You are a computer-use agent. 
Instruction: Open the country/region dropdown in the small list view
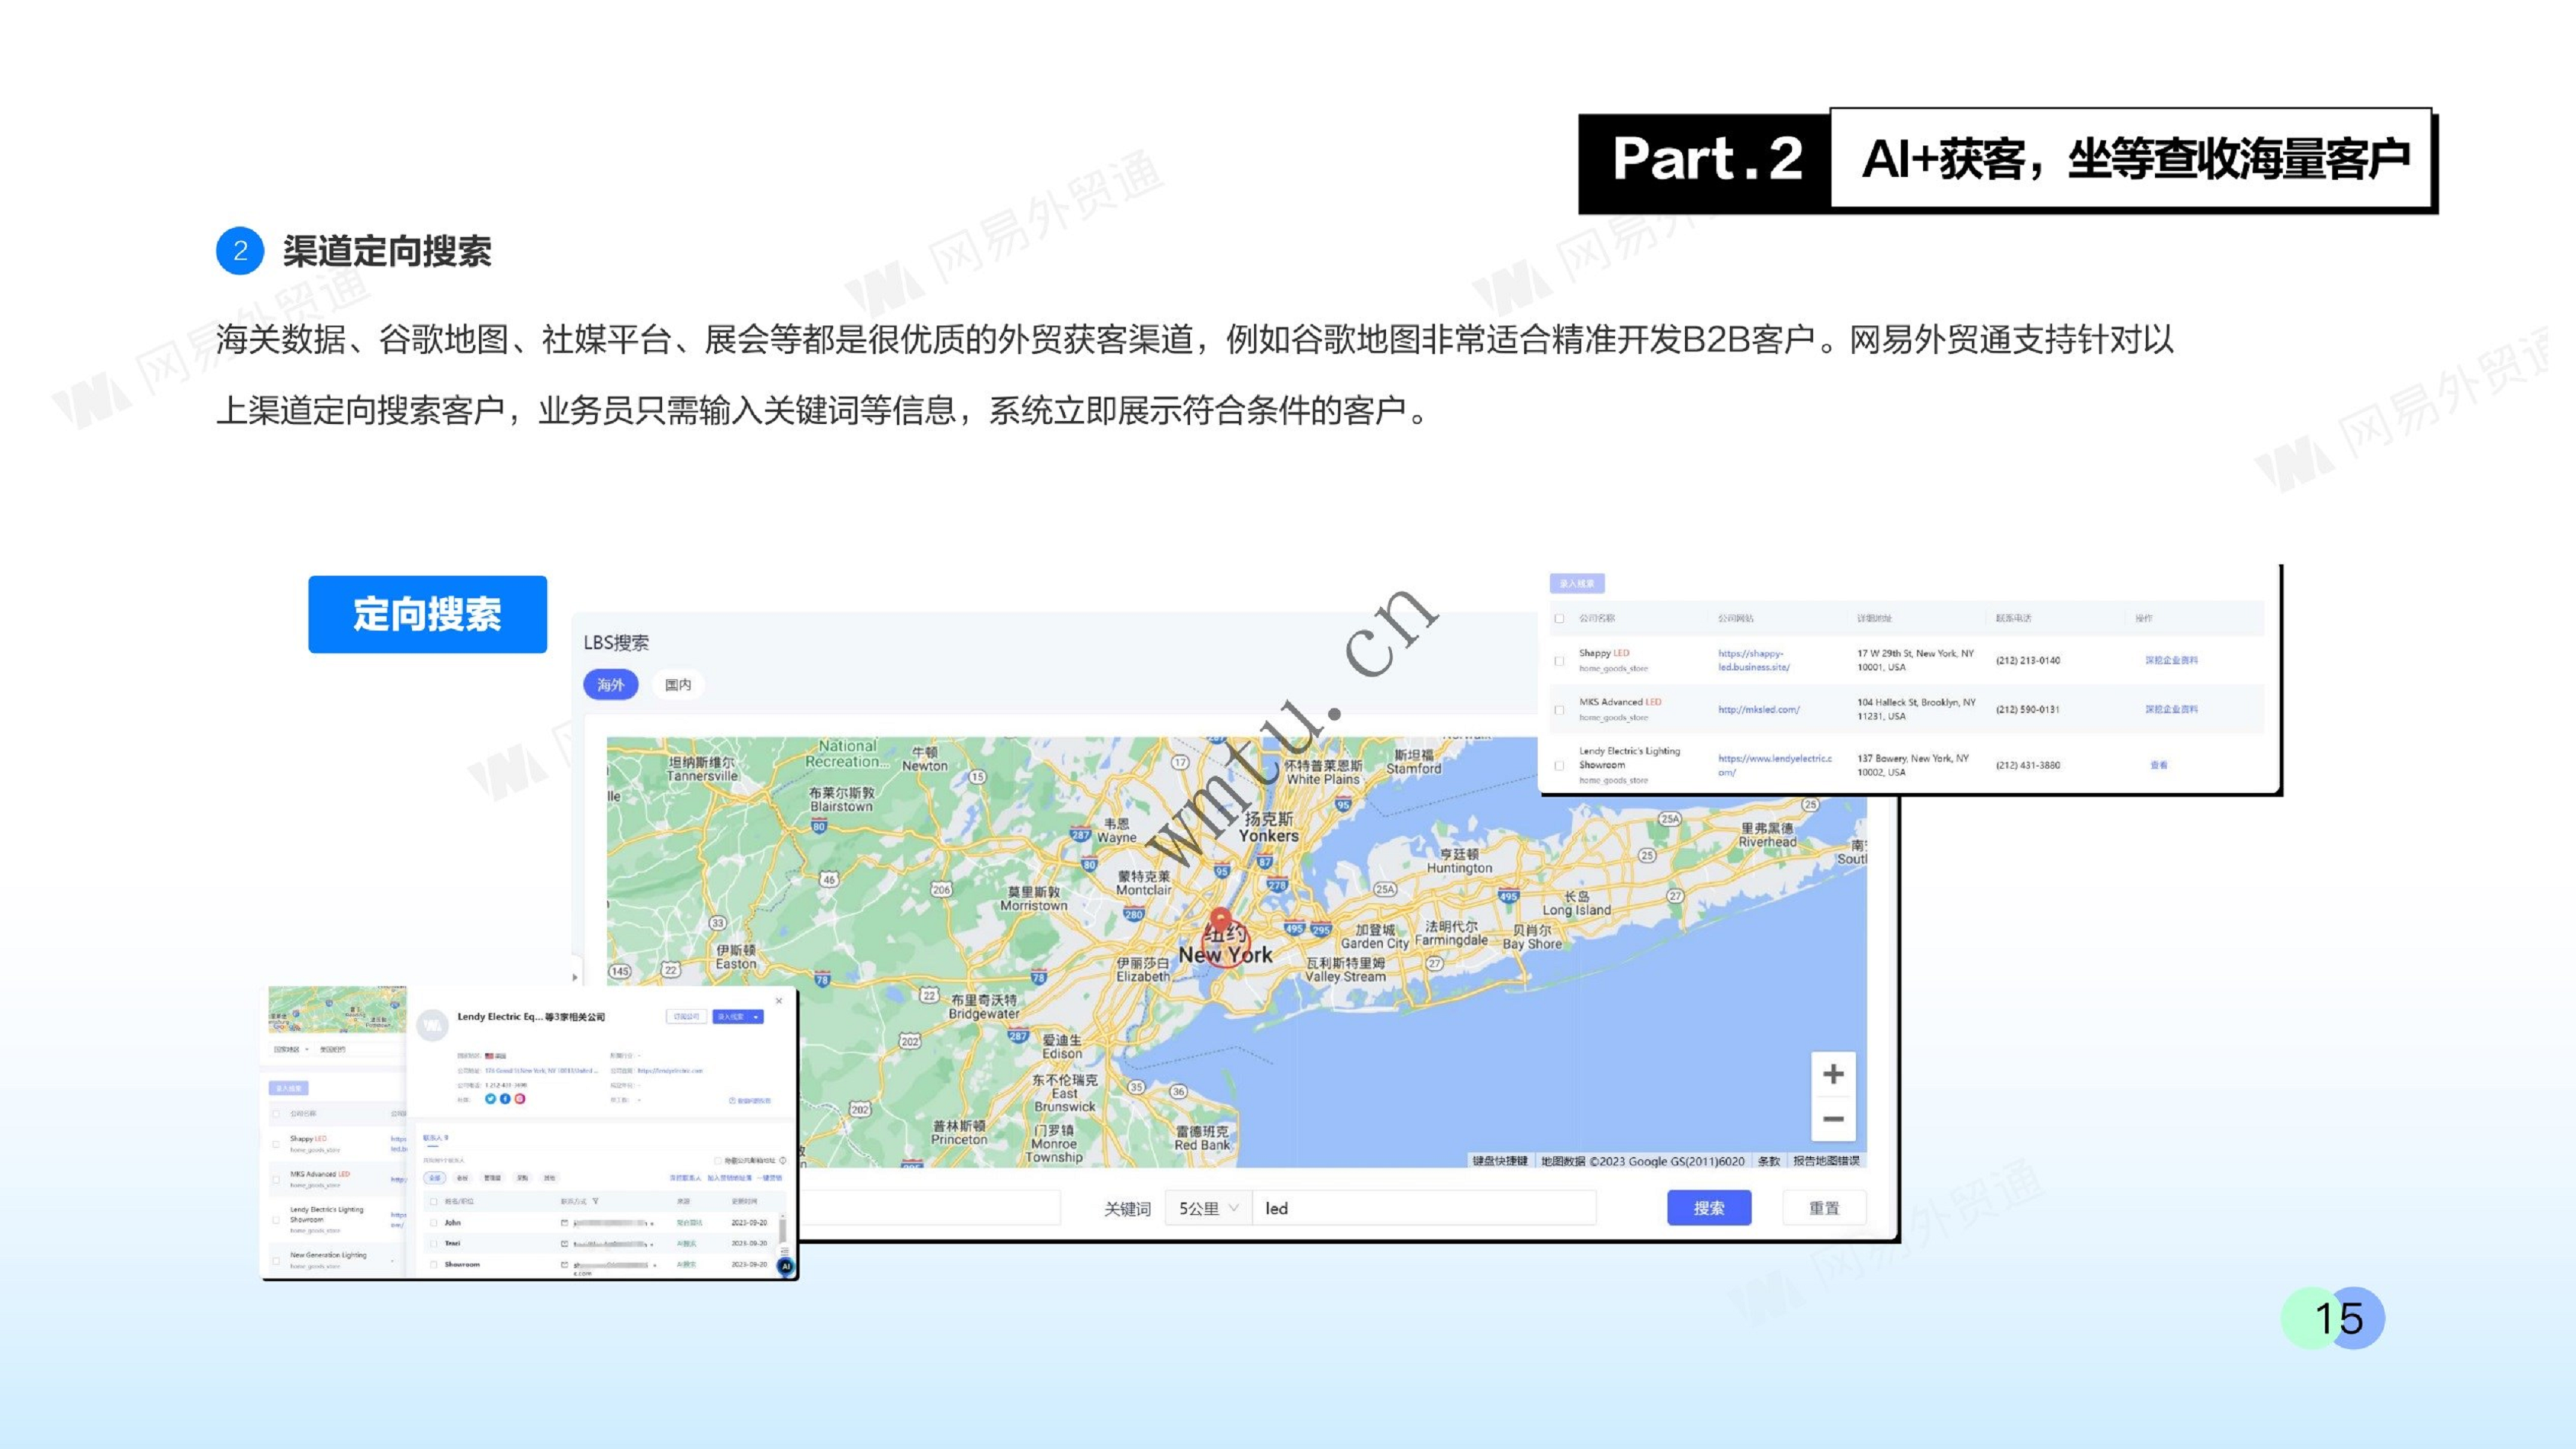click(292, 1049)
